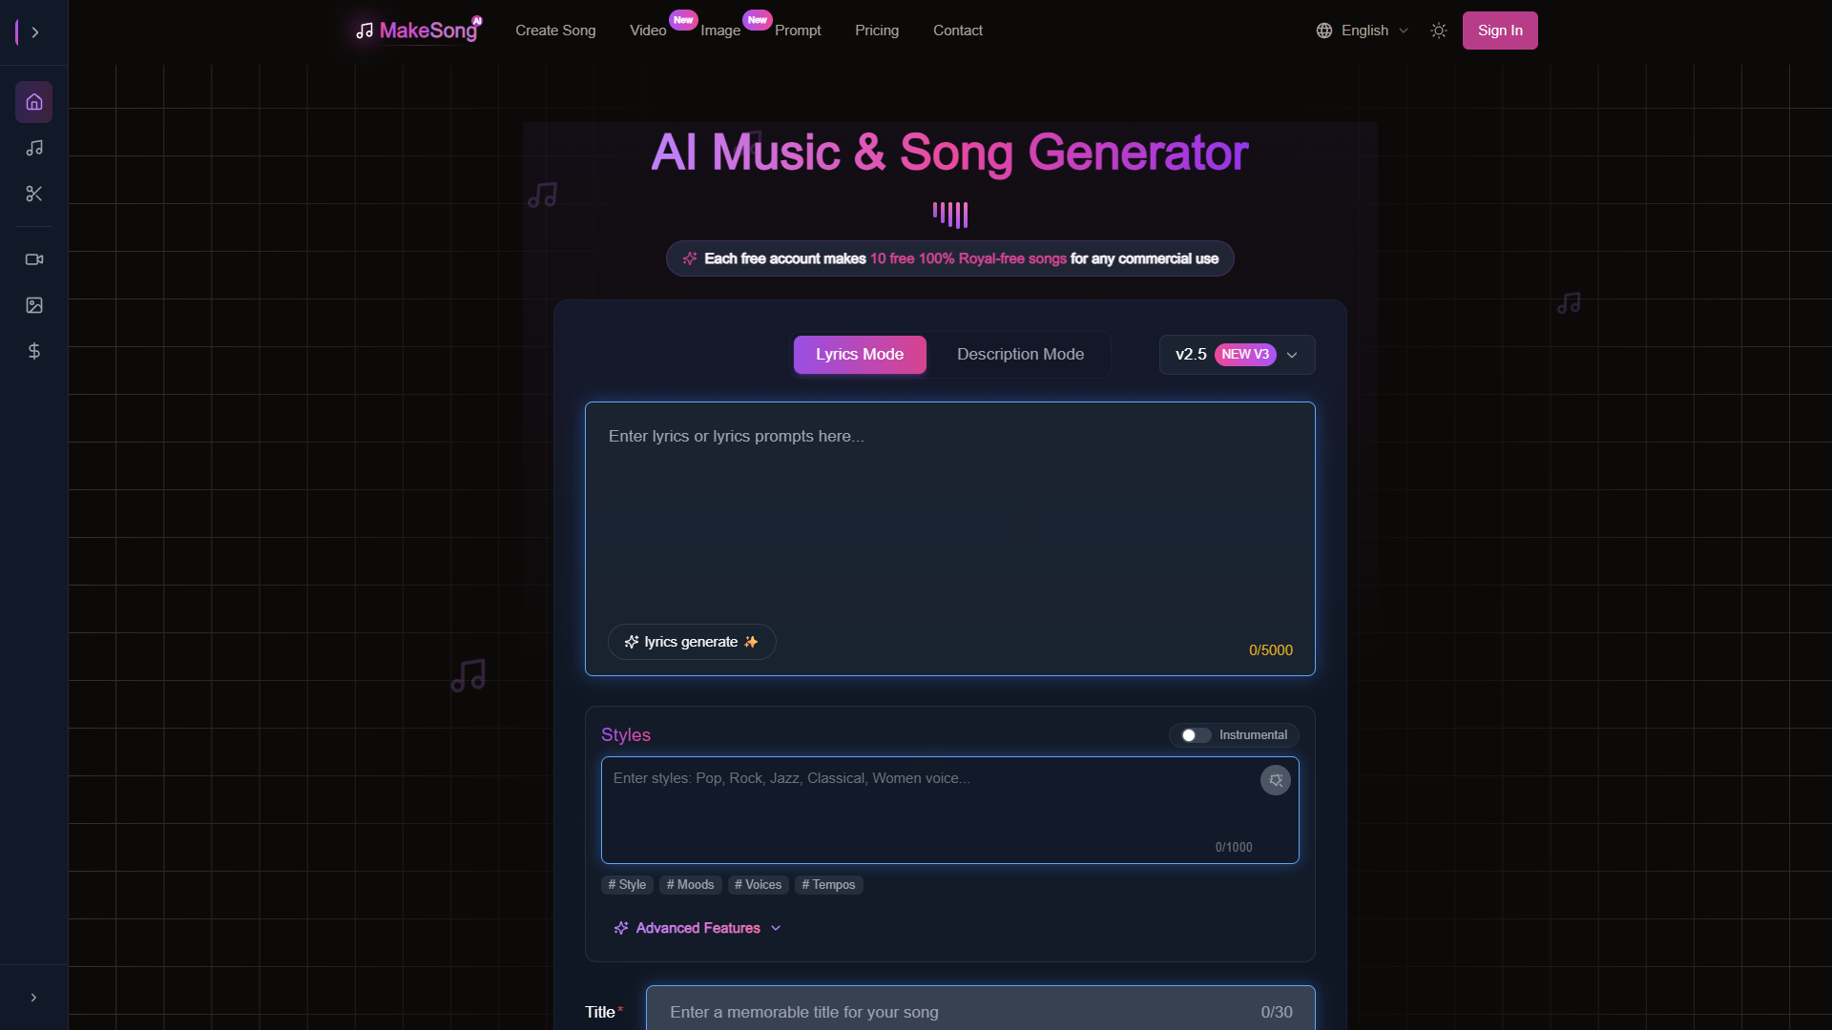This screenshot has width=1832, height=1030.
Task: Toggle the Instrumental switch
Action: (1196, 735)
